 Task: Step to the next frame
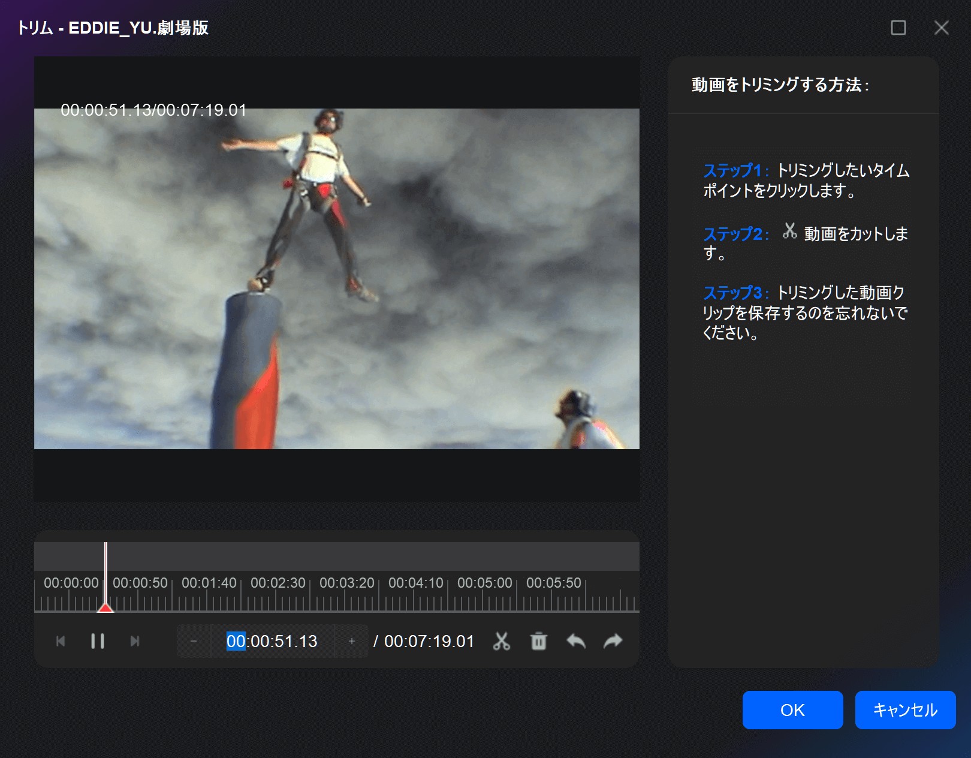[135, 641]
